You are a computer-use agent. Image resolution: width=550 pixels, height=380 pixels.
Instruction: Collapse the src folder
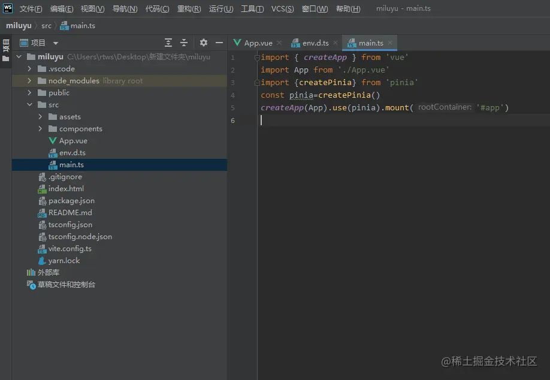(x=29, y=104)
